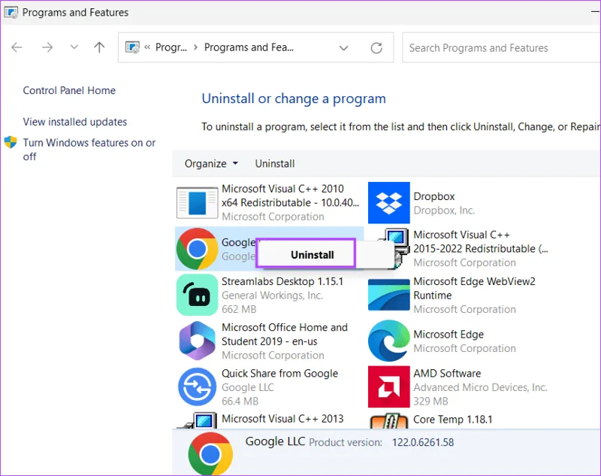Expand the address bar history dropdown
The width and height of the screenshot is (601, 476).
click(x=344, y=48)
